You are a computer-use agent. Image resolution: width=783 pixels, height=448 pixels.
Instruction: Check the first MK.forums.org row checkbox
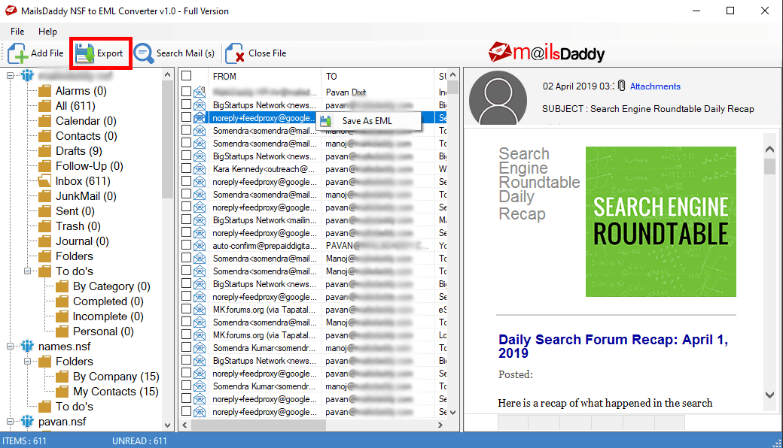186,309
